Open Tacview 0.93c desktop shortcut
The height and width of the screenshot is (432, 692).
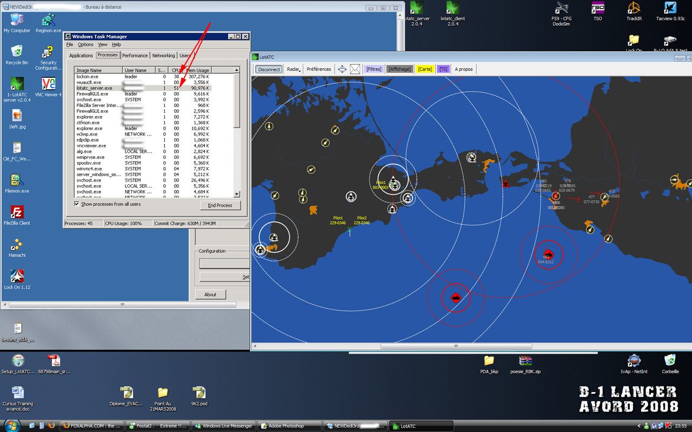pos(670,8)
